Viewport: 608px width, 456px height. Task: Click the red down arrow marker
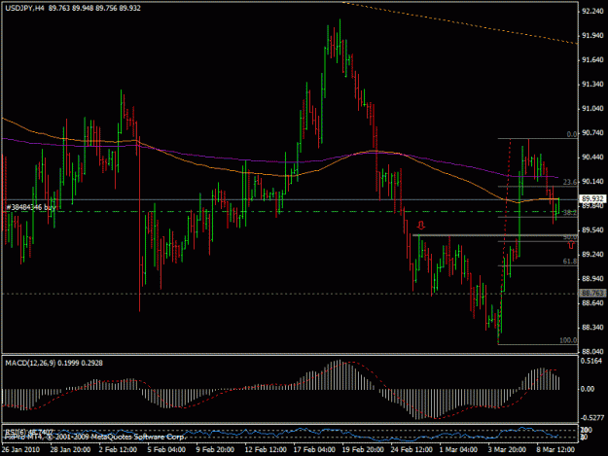point(421,225)
